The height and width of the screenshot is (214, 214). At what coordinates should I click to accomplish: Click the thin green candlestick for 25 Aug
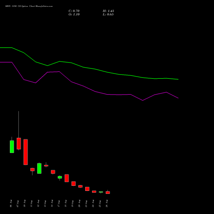click(101, 192)
